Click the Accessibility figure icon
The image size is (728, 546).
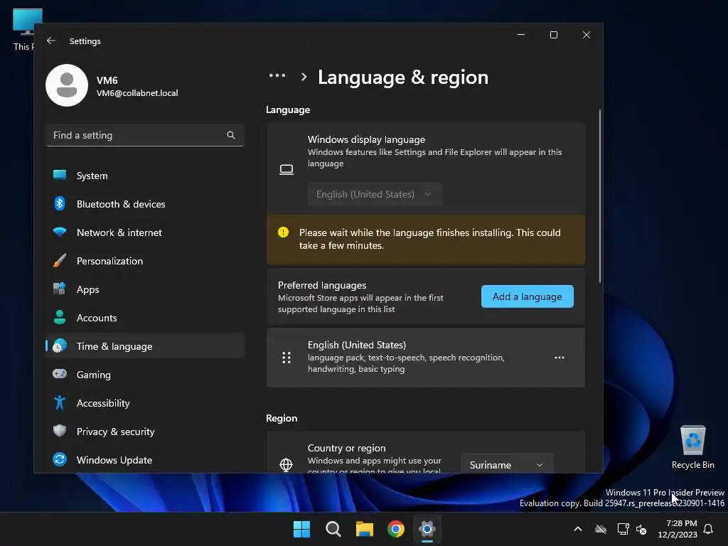click(x=60, y=402)
